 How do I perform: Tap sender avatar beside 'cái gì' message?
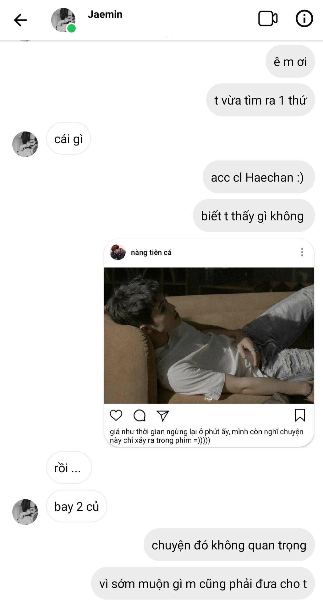(25, 144)
